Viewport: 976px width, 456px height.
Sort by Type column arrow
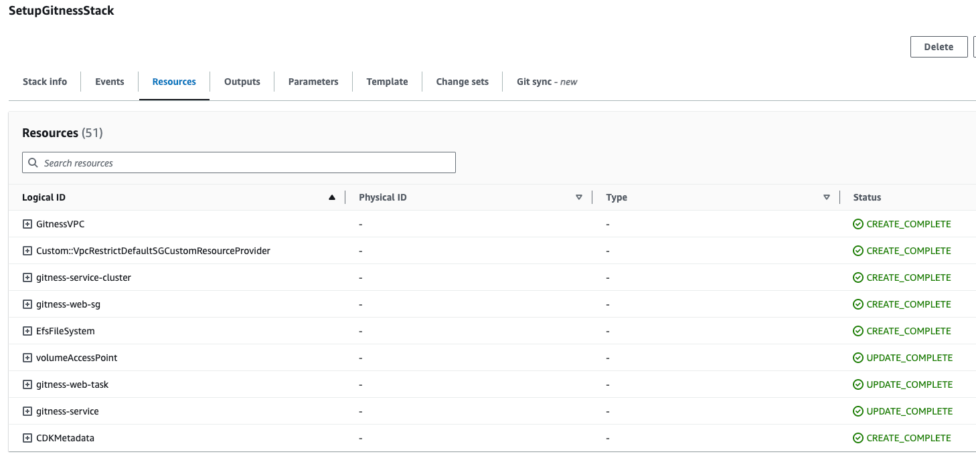click(x=827, y=197)
